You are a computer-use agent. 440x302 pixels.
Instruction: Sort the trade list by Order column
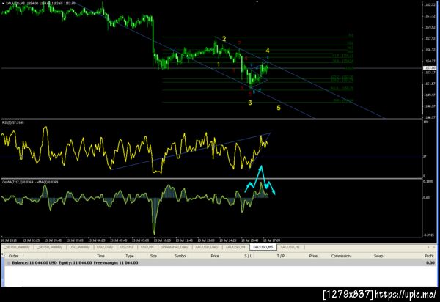tap(13, 256)
